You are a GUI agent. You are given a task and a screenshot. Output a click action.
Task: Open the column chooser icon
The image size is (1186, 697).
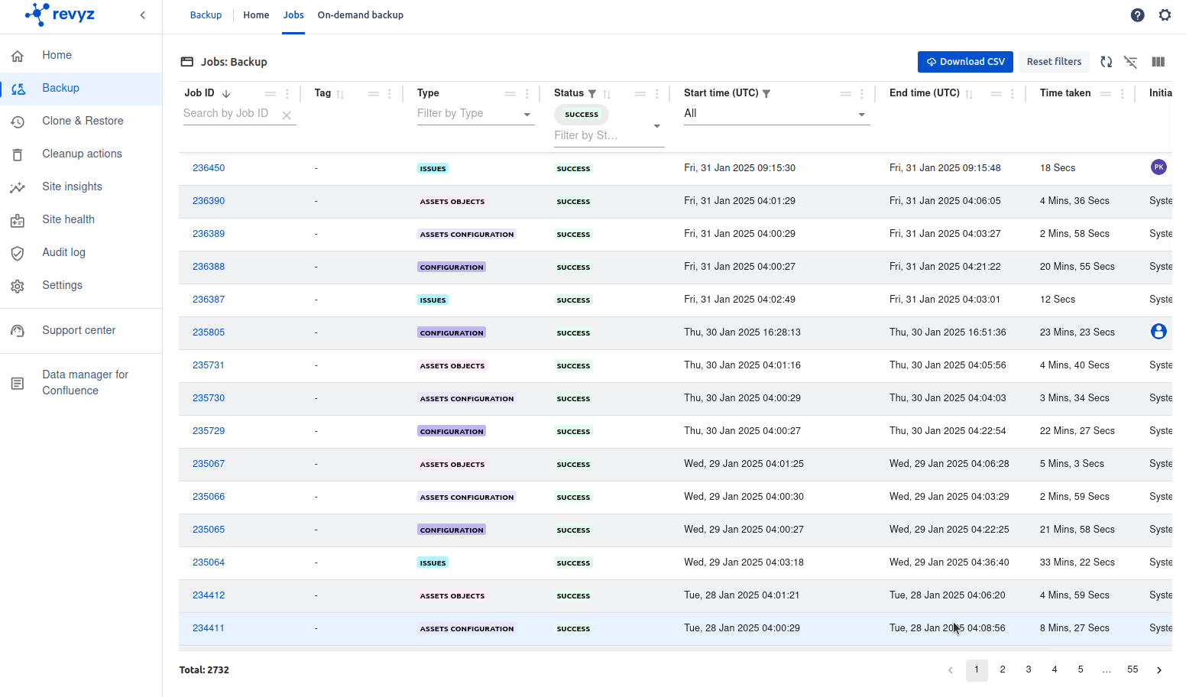pos(1158,62)
